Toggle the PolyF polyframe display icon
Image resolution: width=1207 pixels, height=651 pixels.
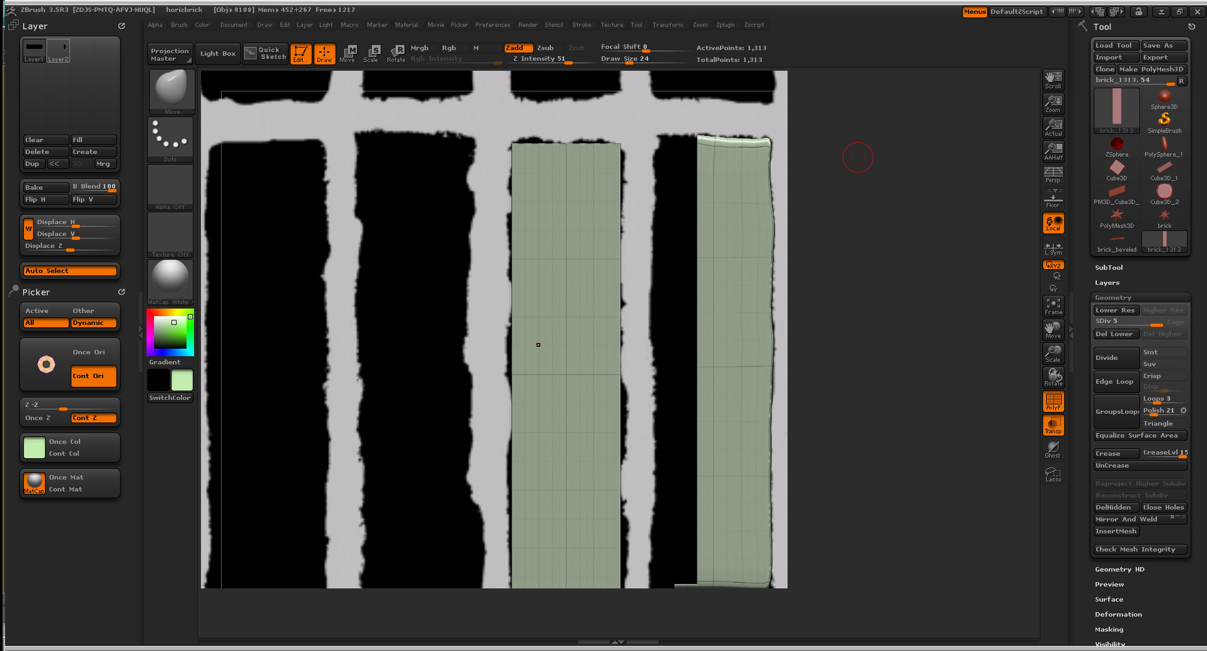pos(1054,401)
